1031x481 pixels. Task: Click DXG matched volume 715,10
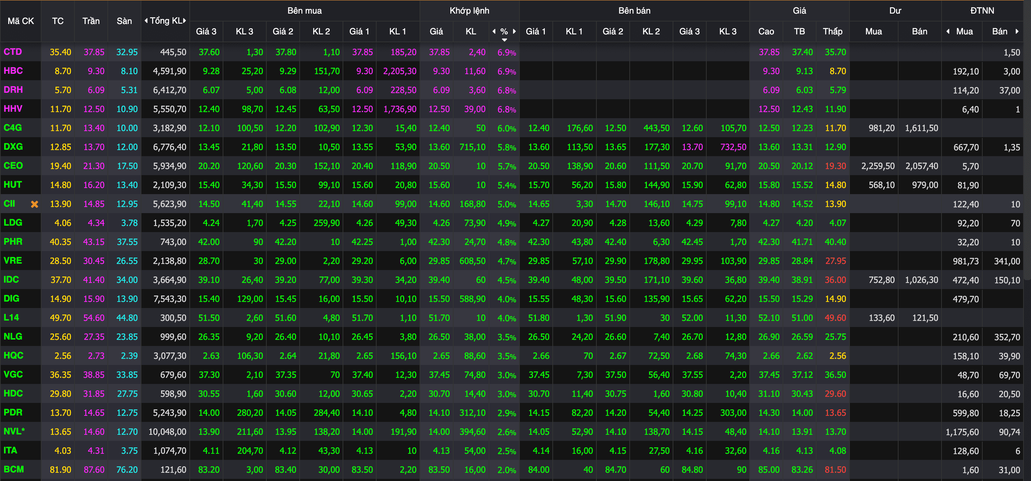click(473, 147)
